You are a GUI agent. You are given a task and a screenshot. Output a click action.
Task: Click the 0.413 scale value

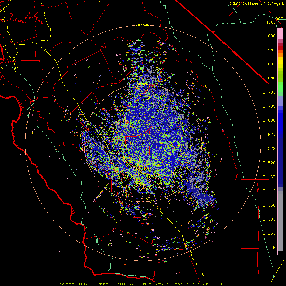(x=269, y=191)
